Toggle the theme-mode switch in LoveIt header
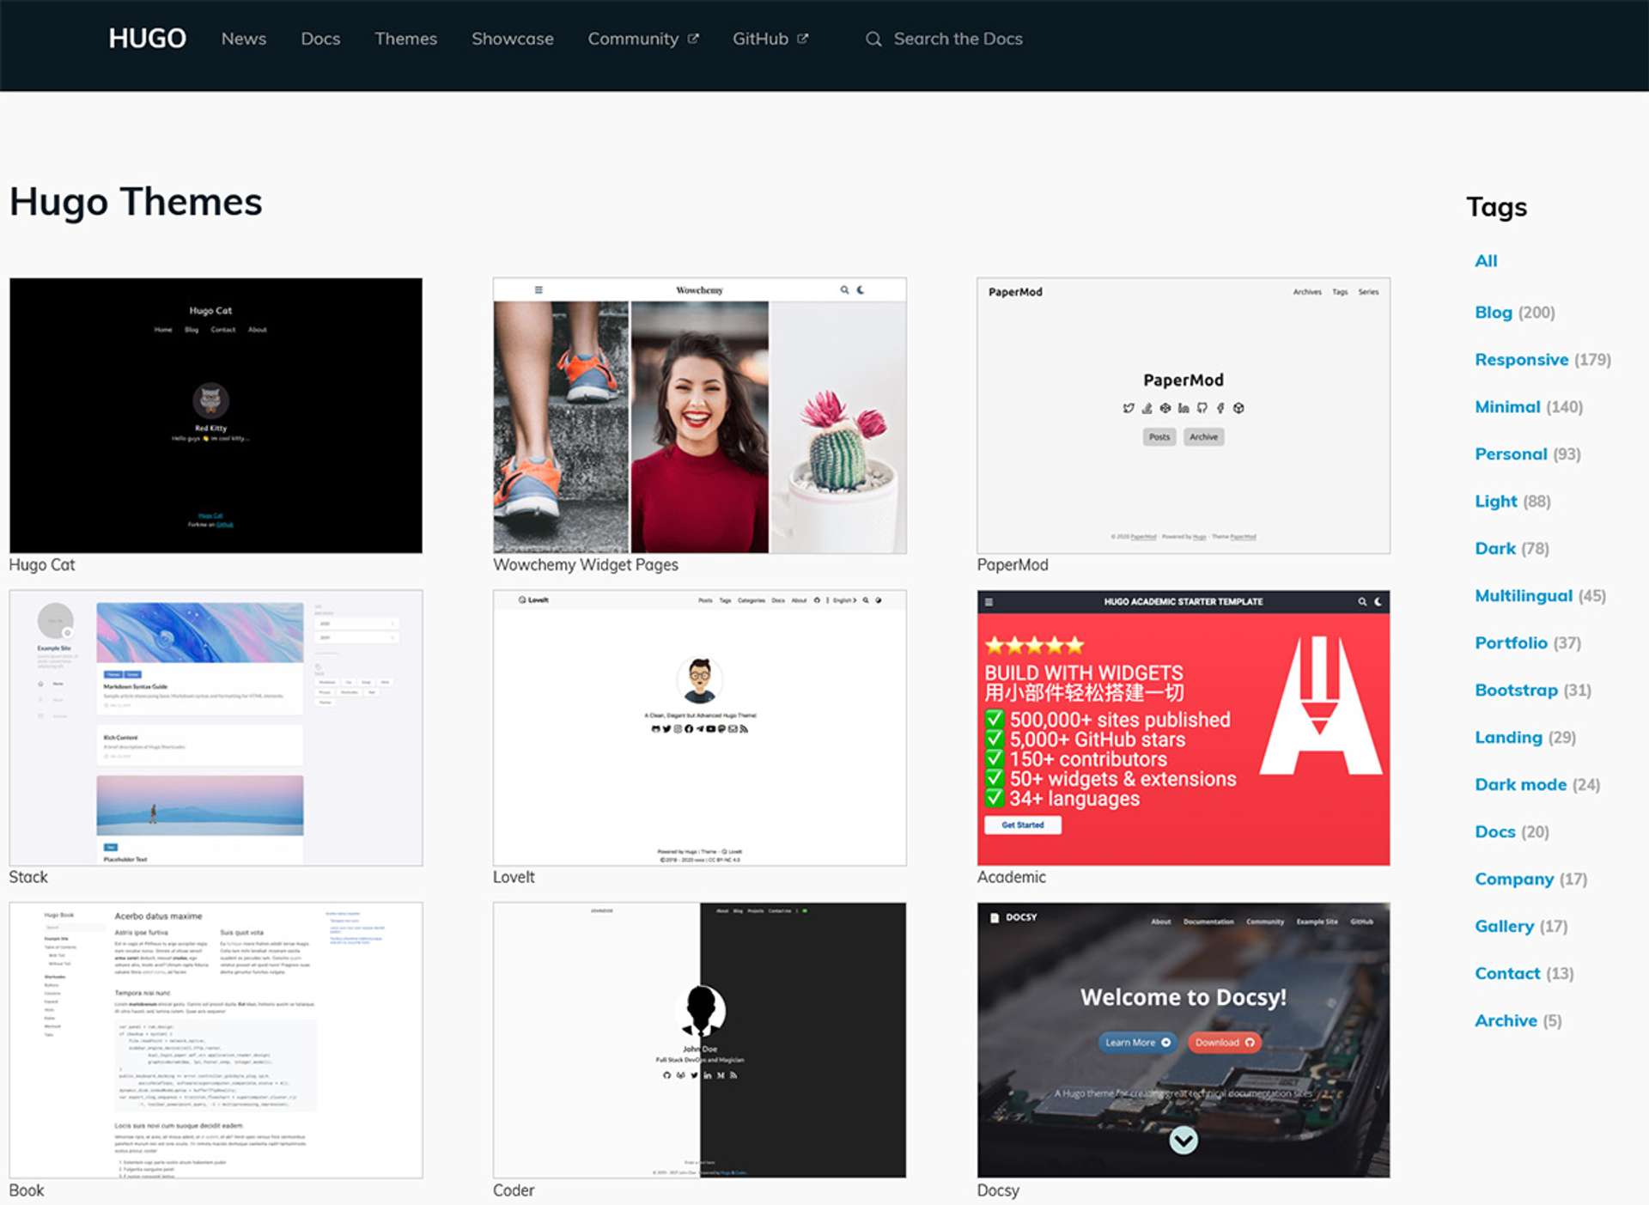 click(879, 601)
